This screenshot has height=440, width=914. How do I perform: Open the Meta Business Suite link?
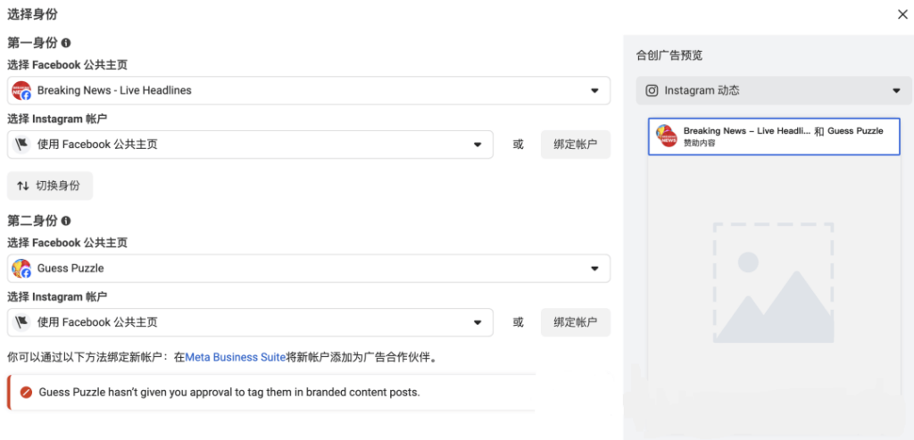point(235,357)
